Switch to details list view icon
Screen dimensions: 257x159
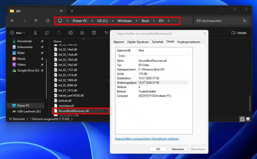242,119
